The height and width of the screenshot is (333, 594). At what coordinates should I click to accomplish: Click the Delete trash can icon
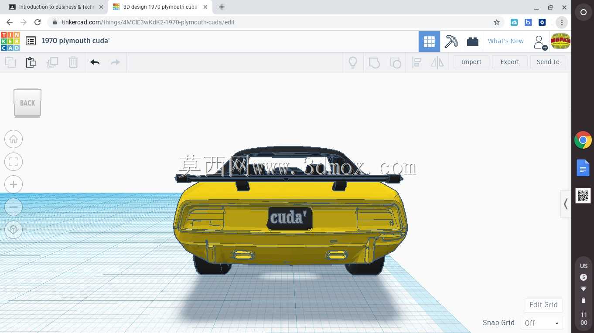[73, 62]
